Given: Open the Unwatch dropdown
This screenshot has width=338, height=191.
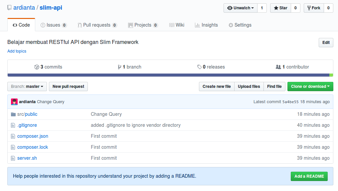Looking at the screenshot, I should coord(241,8).
